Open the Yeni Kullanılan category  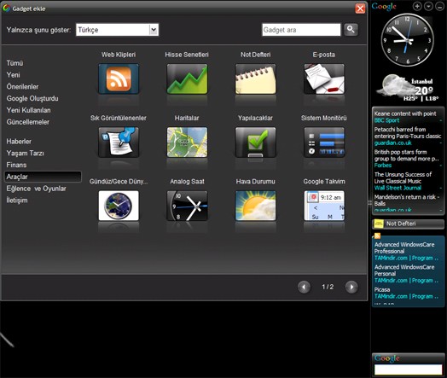28,110
